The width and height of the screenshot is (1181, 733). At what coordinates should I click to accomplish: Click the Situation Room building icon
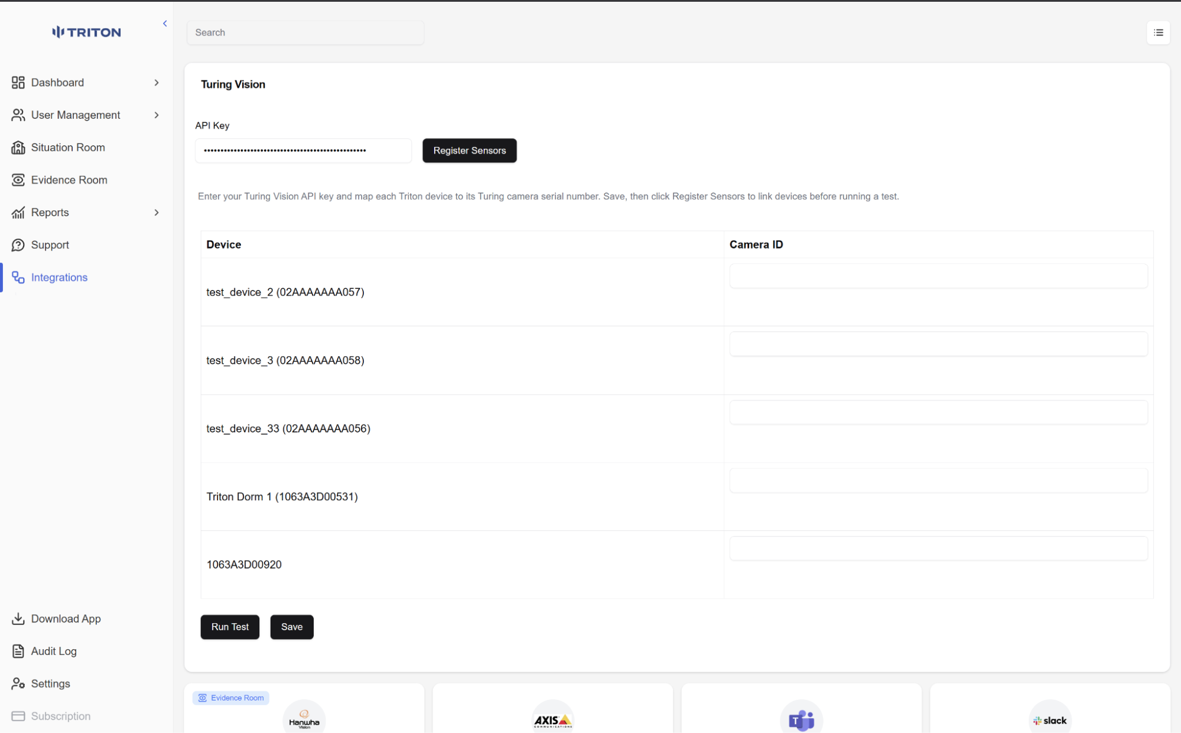(18, 148)
